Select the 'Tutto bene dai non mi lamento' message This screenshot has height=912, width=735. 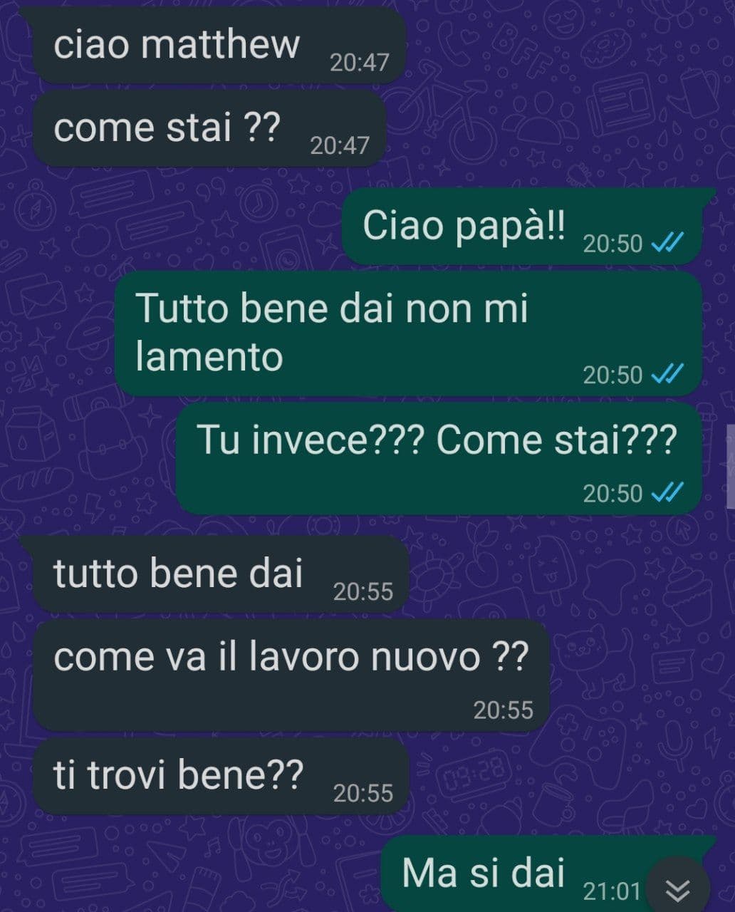(409, 333)
